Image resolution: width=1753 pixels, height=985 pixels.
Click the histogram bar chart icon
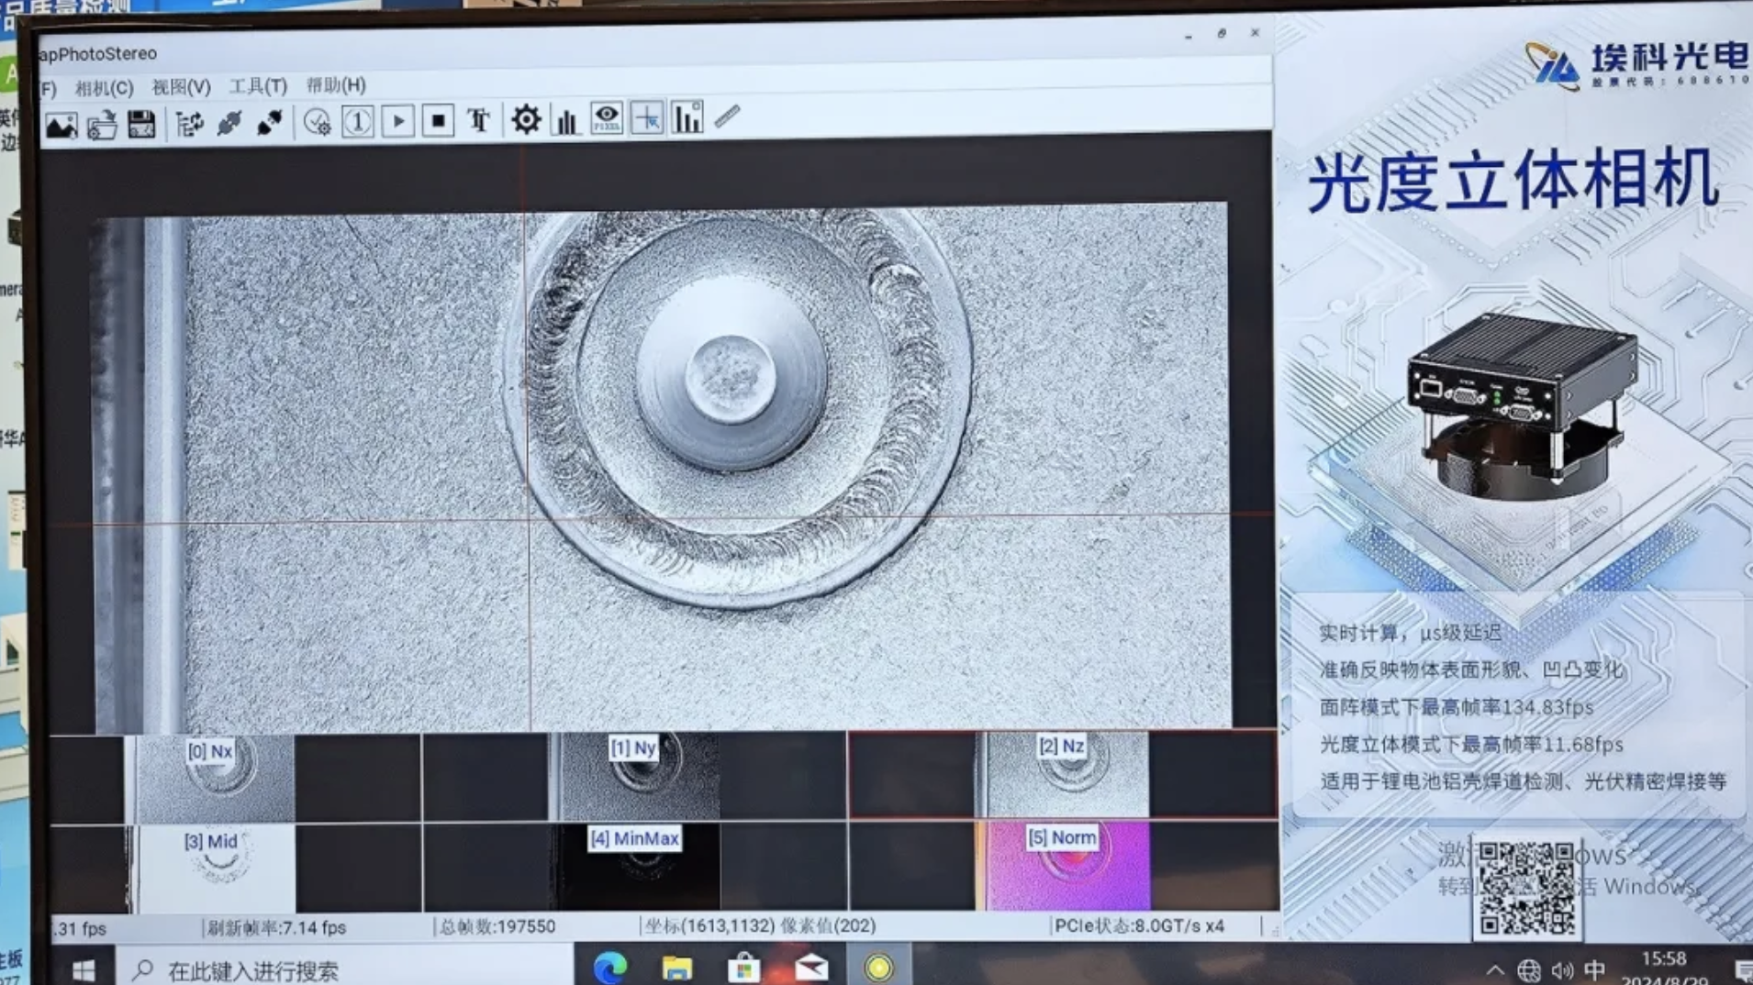point(566,119)
